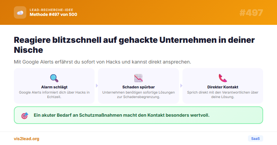Image resolution: width=277 pixels, height=145 pixels.
Task: Click the target with arrow icon
Action: 25,116
